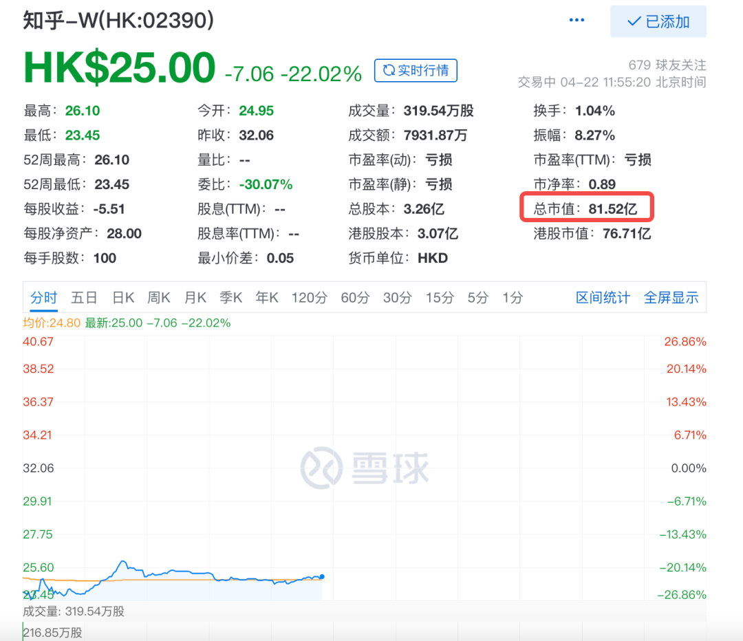Click the 最低 23.45 value

coord(62,135)
